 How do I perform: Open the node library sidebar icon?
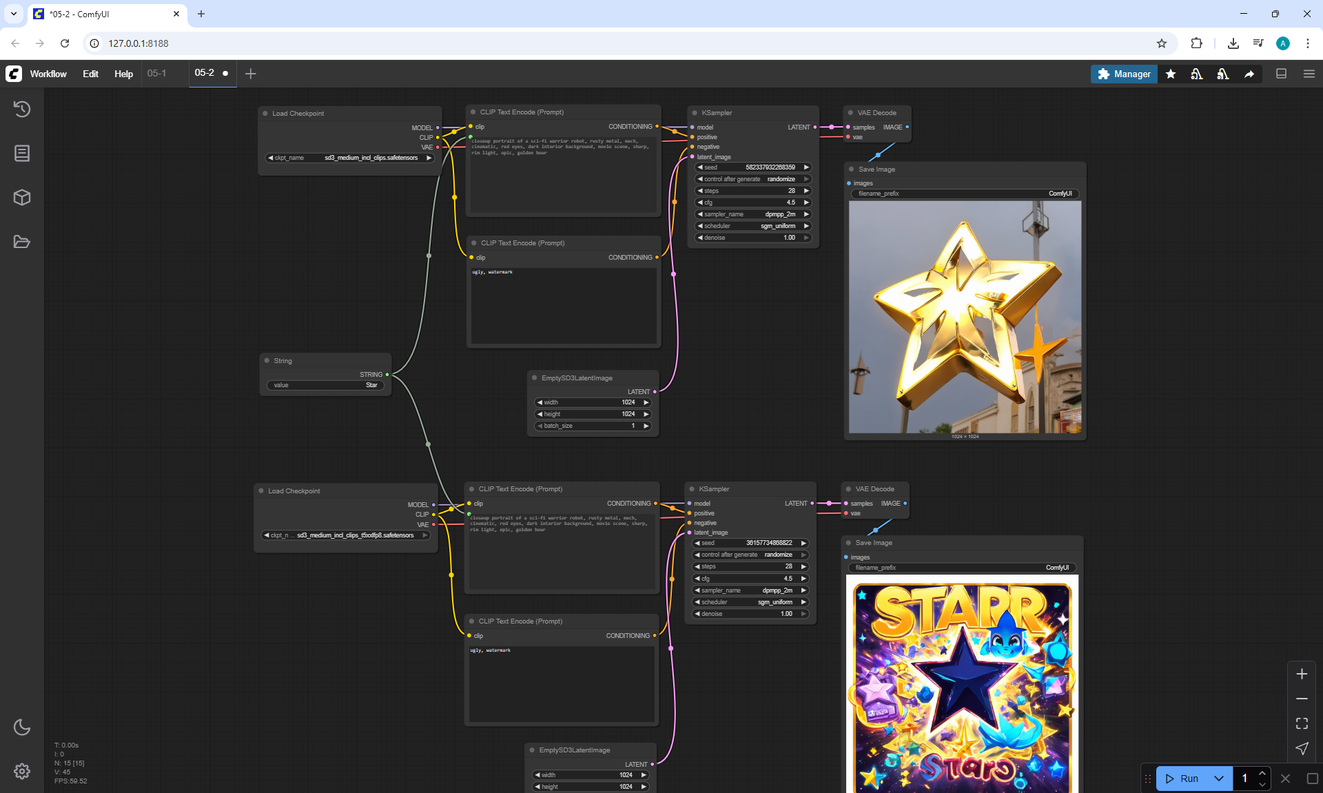tap(22, 153)
